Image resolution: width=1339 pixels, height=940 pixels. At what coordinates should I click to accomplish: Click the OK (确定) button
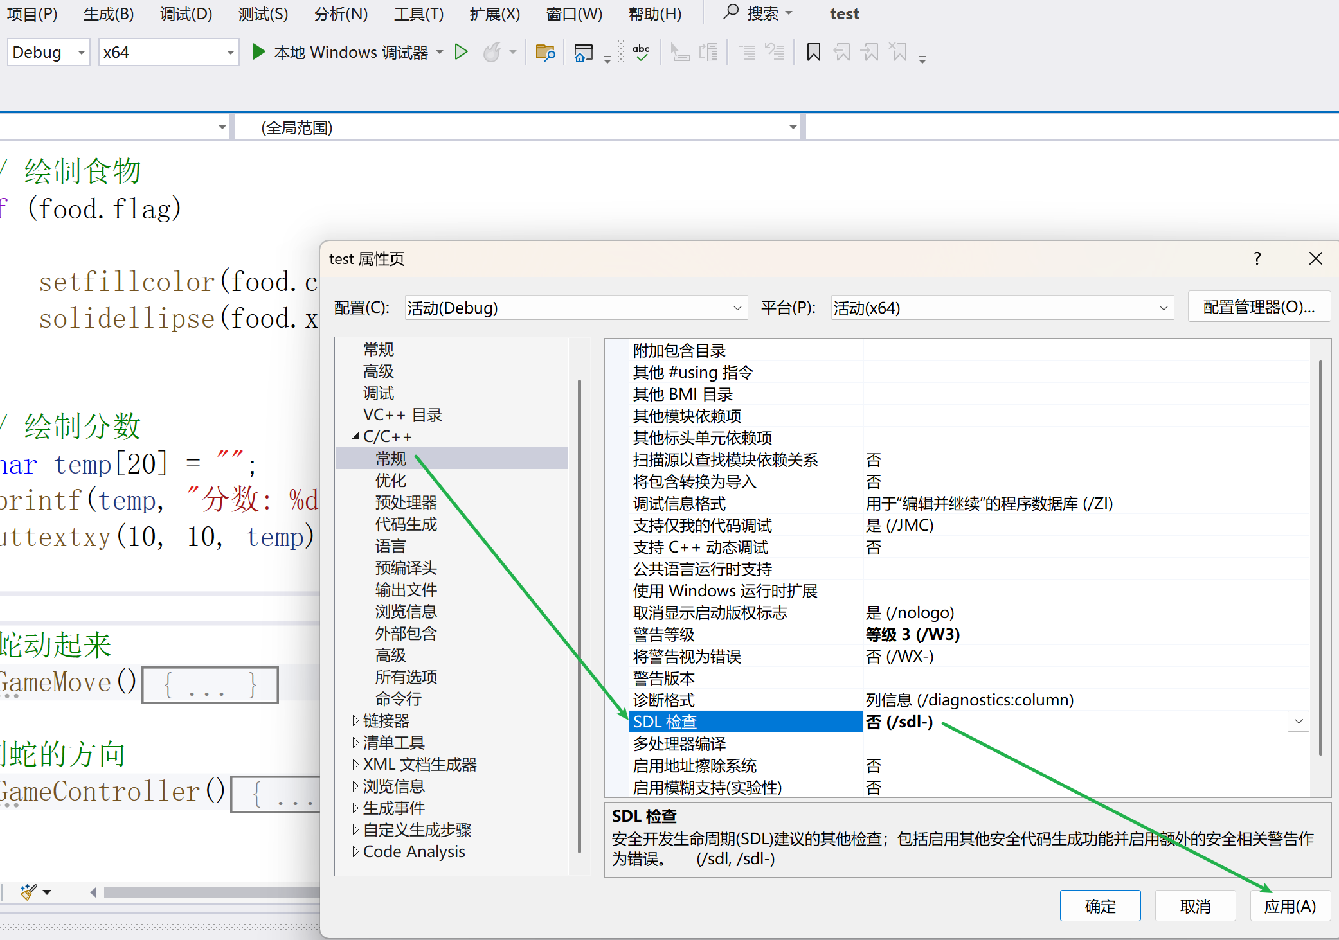coord(1100,906)
